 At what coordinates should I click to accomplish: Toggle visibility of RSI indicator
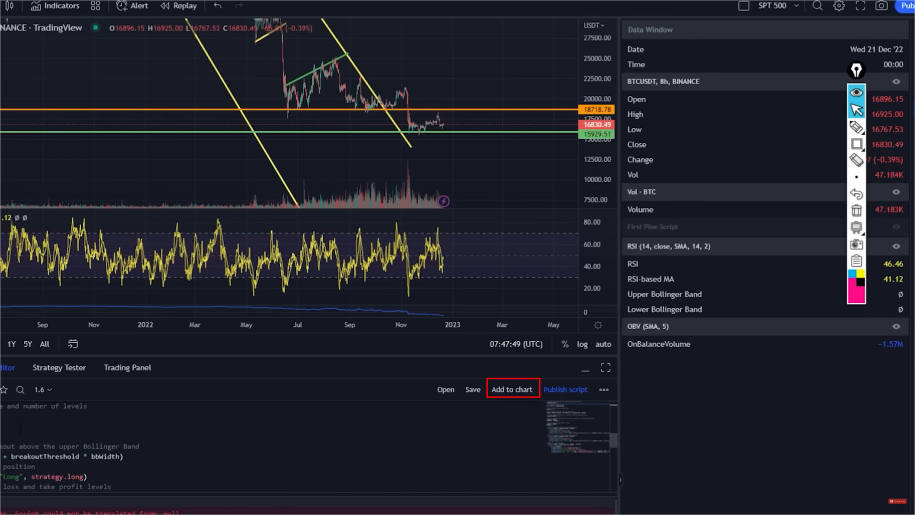(x=896, y=246)
